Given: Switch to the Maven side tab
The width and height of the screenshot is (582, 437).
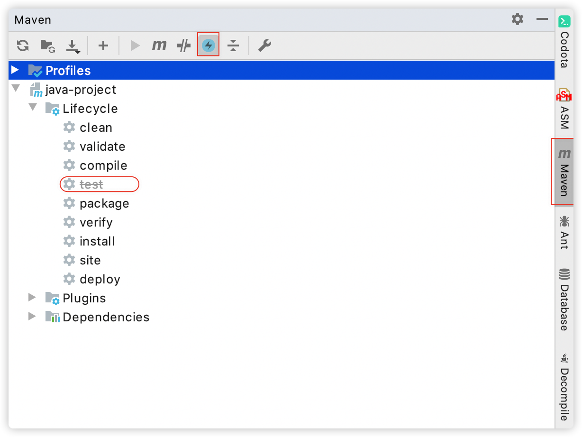Looking at the screenshot, I should [x=564, y=172].
